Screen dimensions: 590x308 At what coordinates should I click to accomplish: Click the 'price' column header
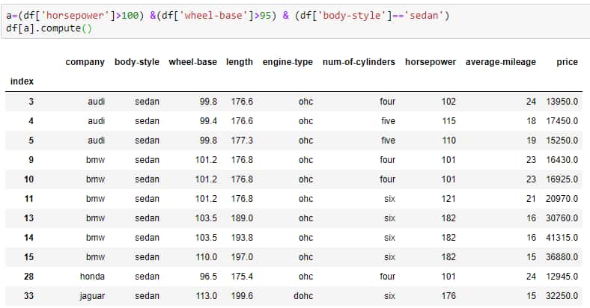567,62
